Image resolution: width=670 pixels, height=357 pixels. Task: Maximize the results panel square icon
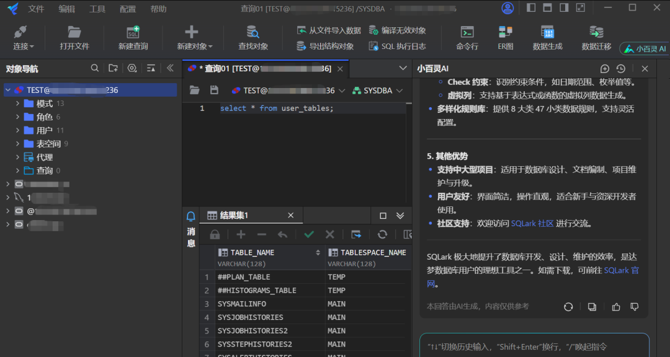(x=383, y=216)
